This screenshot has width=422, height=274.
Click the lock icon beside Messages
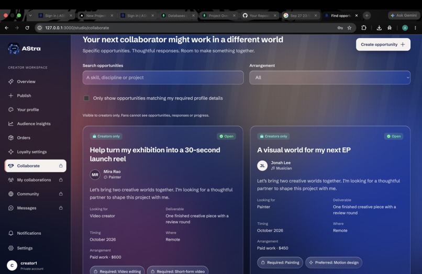61,208
